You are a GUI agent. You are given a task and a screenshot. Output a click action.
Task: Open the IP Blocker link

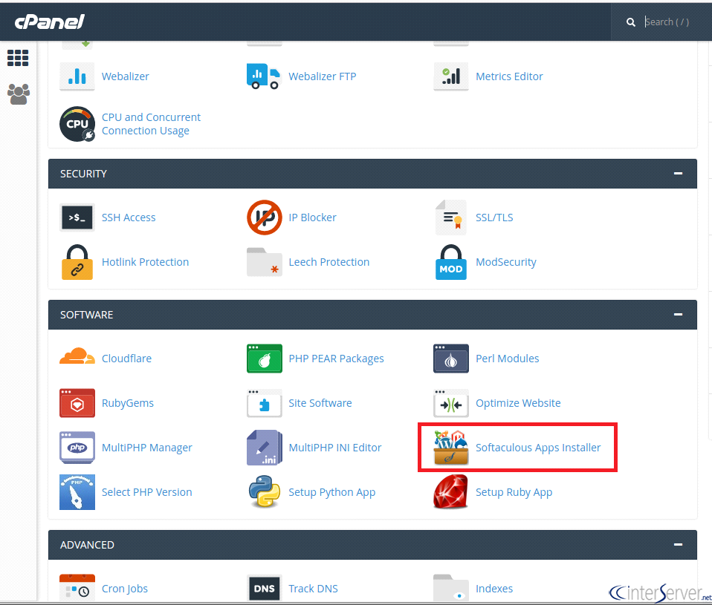312,218
